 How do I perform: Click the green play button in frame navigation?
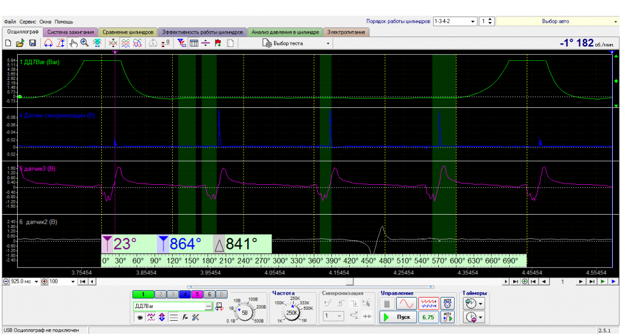[x=602, y=282]
